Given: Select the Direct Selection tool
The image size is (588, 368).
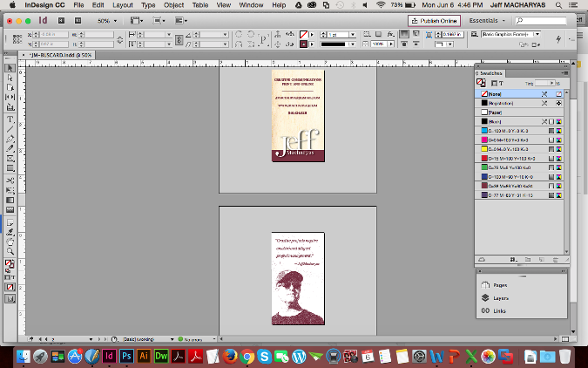Looking at the screenshot, I should [x=10, y=78].
